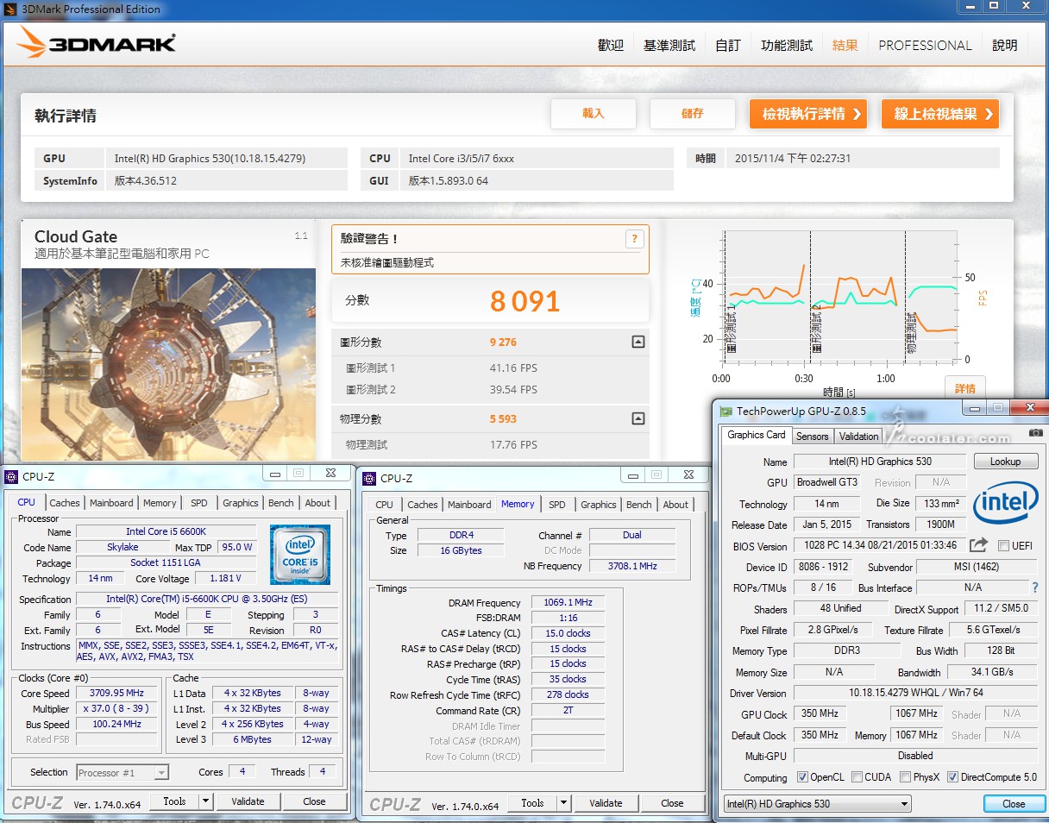Click the orange 檢視執行詳情 button
This screenshot has width=1049, height=823.
click(808, 114)
